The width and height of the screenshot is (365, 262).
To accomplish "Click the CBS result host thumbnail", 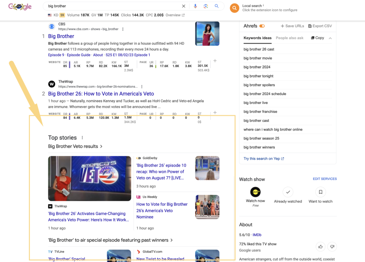I will (207, 33).
